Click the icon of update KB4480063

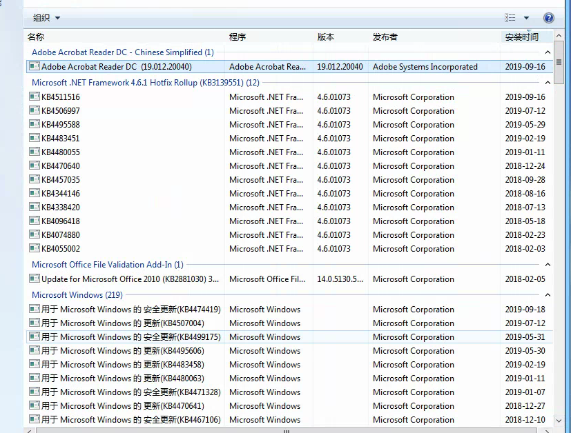click(35, 378)
